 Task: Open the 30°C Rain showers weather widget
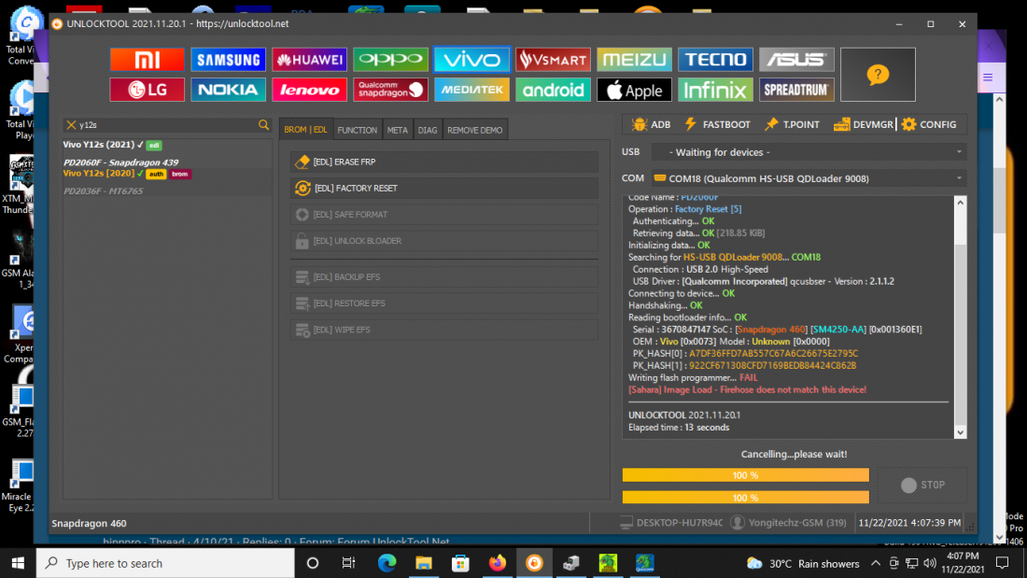(803, 563)
